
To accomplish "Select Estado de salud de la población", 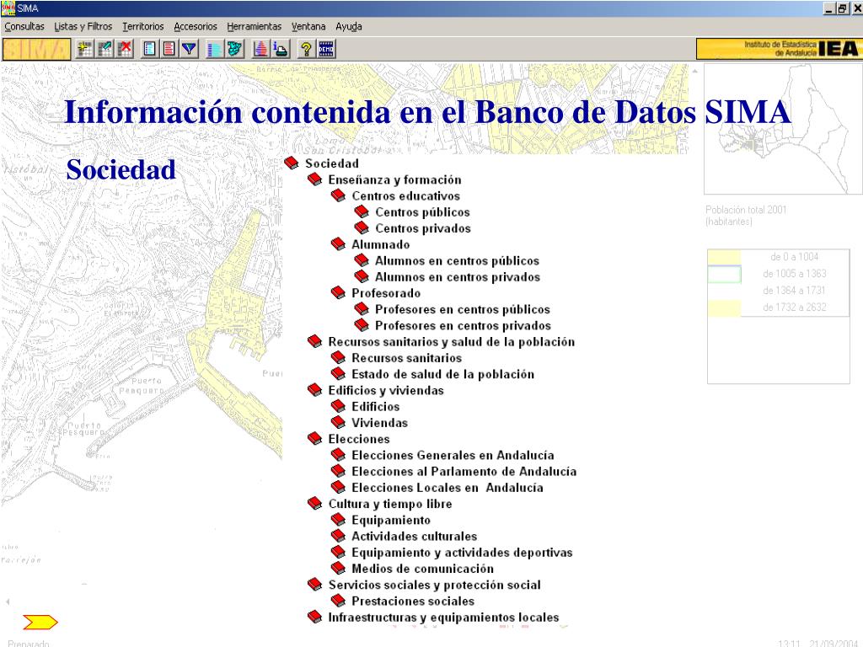I will [443, 374].
